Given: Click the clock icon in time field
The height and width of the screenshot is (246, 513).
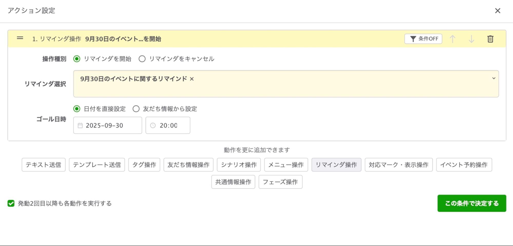Looking at the screenshot, I should pyautogui.click(x=153, y=125).
